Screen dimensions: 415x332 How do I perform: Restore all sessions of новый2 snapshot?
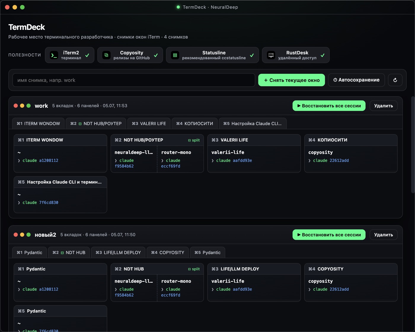tap(329, 235)
